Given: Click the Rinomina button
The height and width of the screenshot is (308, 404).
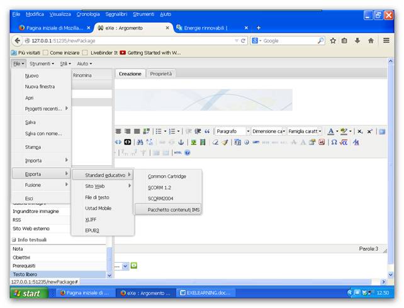Looking at the screenshot, I should 82,75.
